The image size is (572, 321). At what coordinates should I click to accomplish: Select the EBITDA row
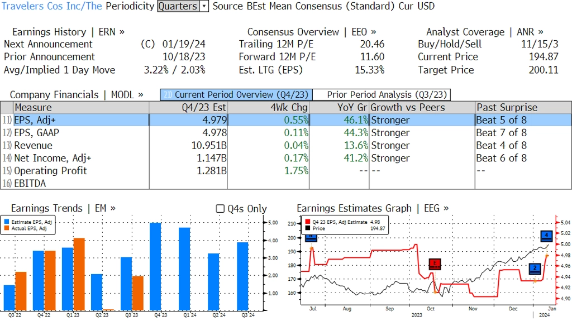coord(285,184)
